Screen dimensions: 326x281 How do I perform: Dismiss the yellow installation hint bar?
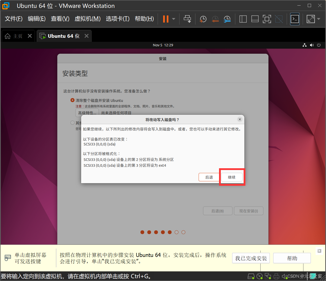(x=319, y=251)
